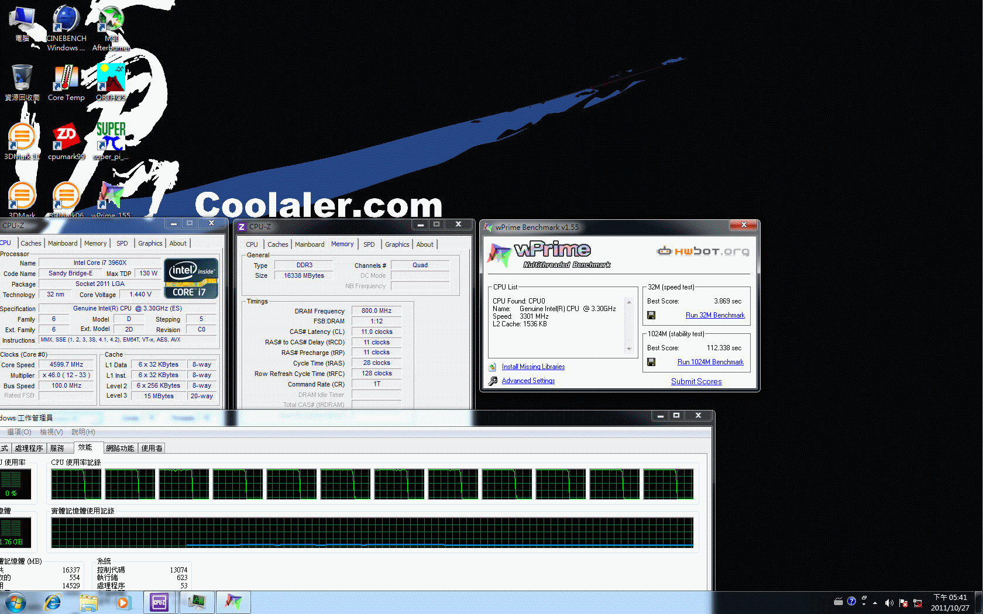The width and height of the screenshot is (983, 614).
Task: Click the hwbot.org logo in wPrime
Action: pyautogui.click(x=703, y=251)
